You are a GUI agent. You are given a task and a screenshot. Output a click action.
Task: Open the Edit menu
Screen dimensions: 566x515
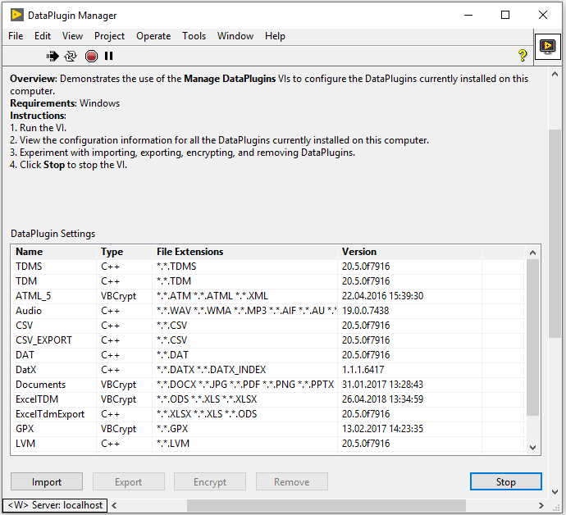click(x=43, y=36)
